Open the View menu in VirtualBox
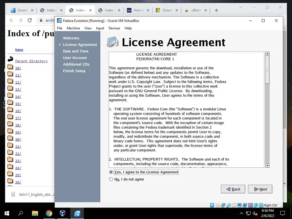Viewport: 292px width, 219px height. 88,28
